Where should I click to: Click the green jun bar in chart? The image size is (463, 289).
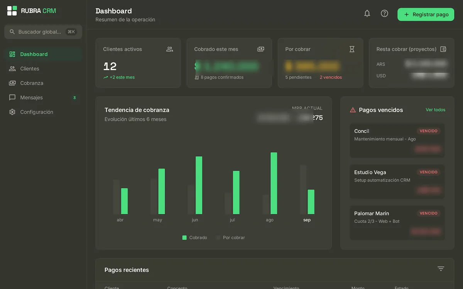point(199,185)
